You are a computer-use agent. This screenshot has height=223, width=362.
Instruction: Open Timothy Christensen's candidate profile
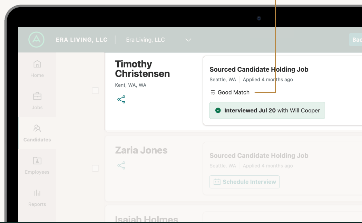click(142, 69)
